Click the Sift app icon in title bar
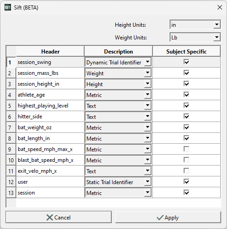The image size is (227, 229). (8, 7)
